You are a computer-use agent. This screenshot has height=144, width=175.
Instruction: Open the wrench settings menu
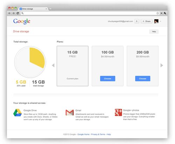(x=165, y=13)
